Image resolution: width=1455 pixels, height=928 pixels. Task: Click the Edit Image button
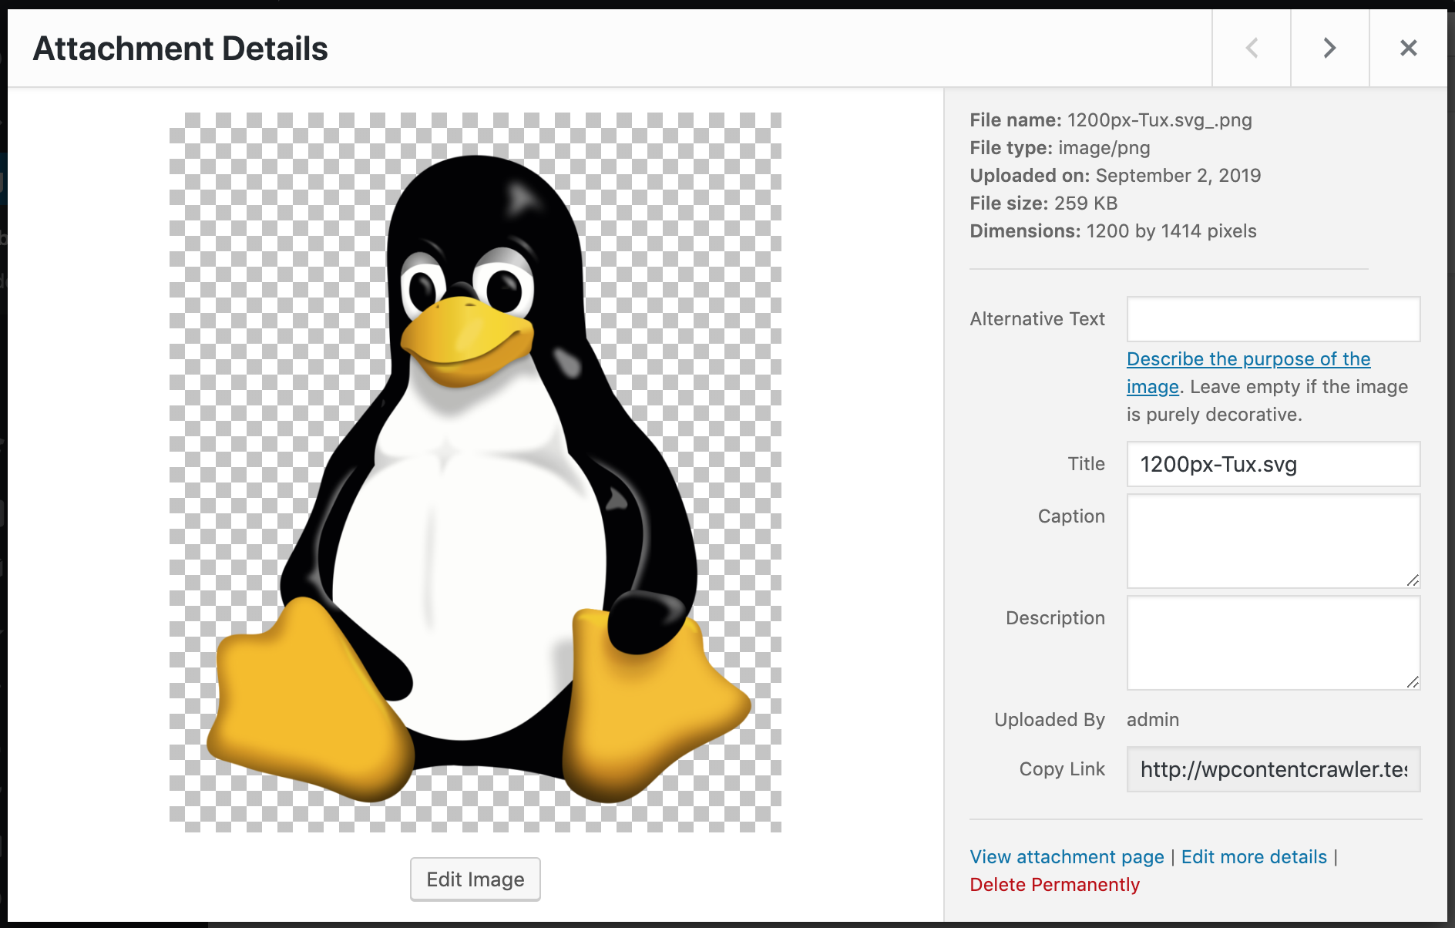(475, 879)
